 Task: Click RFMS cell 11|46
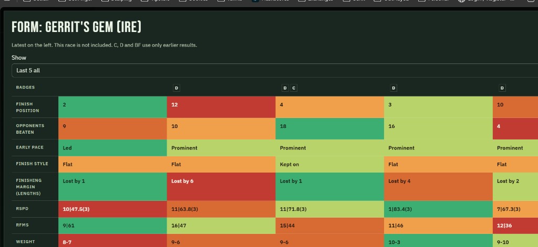tap(438, 225)
